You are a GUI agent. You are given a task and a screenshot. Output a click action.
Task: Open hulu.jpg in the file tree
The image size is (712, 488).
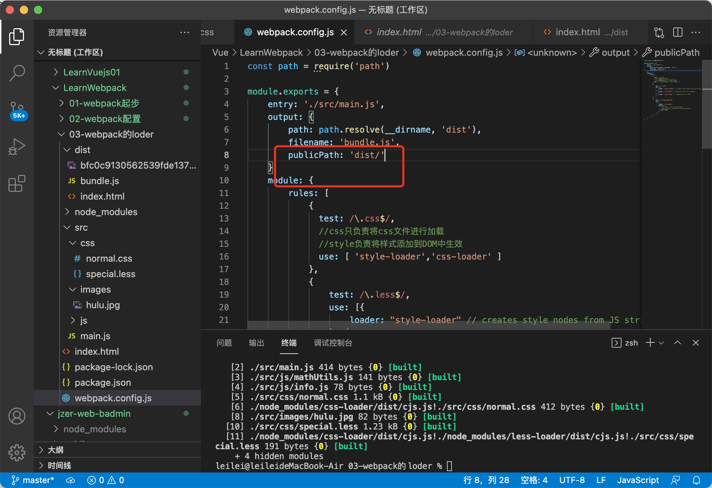click(103, 305)
